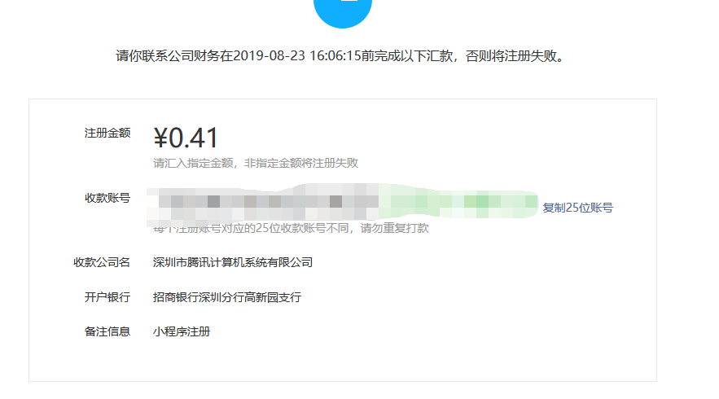This screenshot has width=719, height=399.
Task: Click the remittance deadline notice with 2019-08-23
Action: click(342, 56)
